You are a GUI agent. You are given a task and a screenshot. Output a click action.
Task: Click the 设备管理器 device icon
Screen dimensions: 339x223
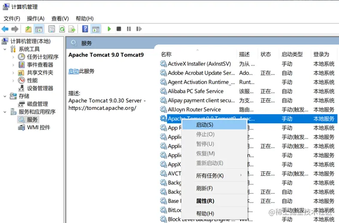point(21,88)
